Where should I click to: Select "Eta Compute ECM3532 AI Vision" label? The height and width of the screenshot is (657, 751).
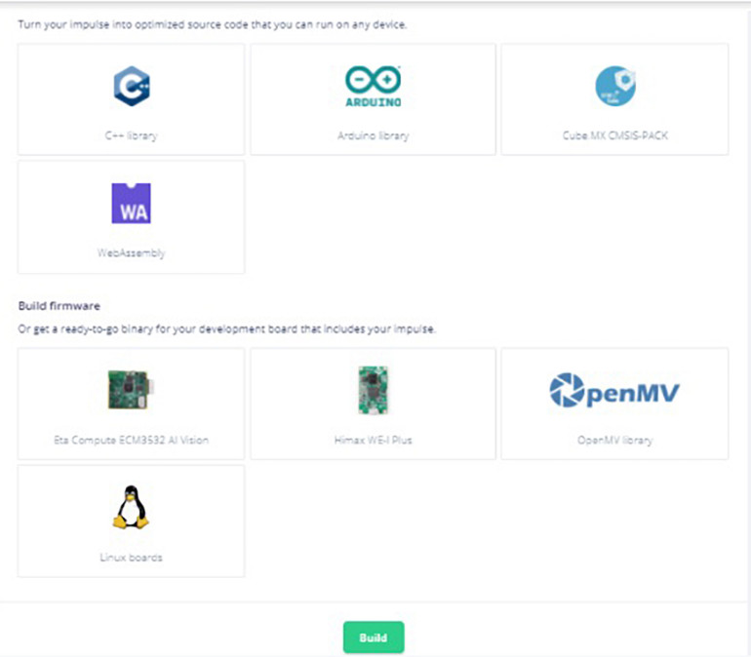pyautogui.click(x=131, y=440)
